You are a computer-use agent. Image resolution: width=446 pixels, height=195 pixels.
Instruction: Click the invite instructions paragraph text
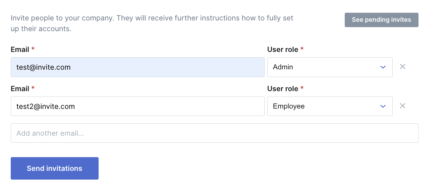[152, 23]
